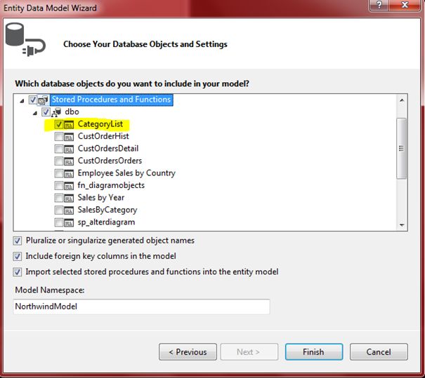Check the Employee Sales by Country checkbox
The height and width of the screenshot is (378, 425).
[58, 173]
